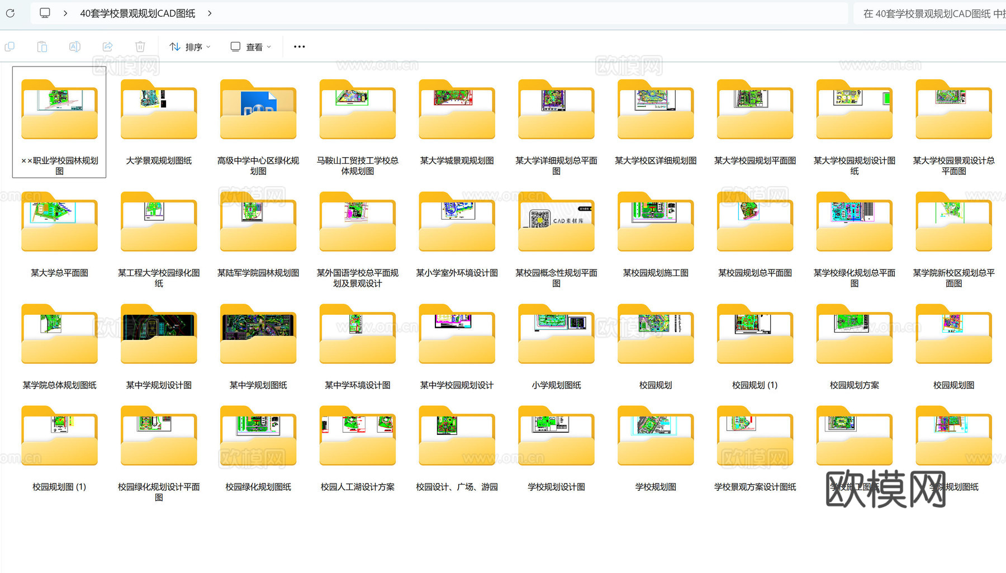Open the ellipsis more-options menu
Image resolution: width=1006 pixels, height=573 pixels.
click(299, 46)
